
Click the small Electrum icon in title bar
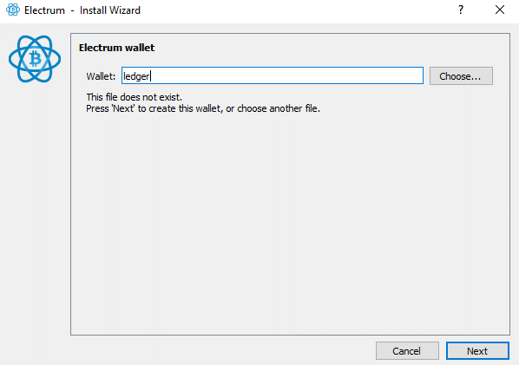point(13,10)
